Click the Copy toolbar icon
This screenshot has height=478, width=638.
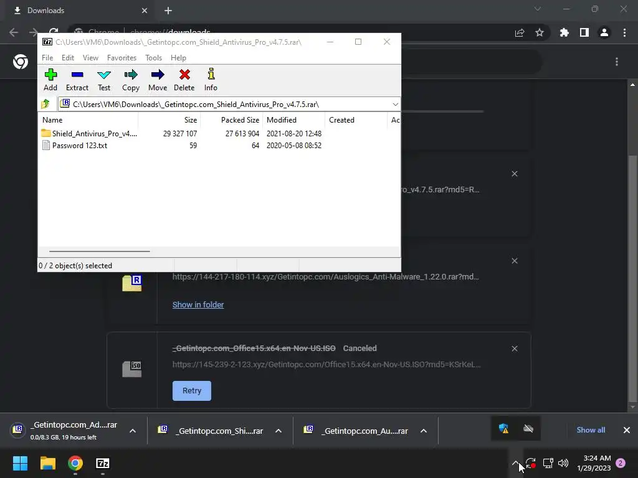(131, 80)
